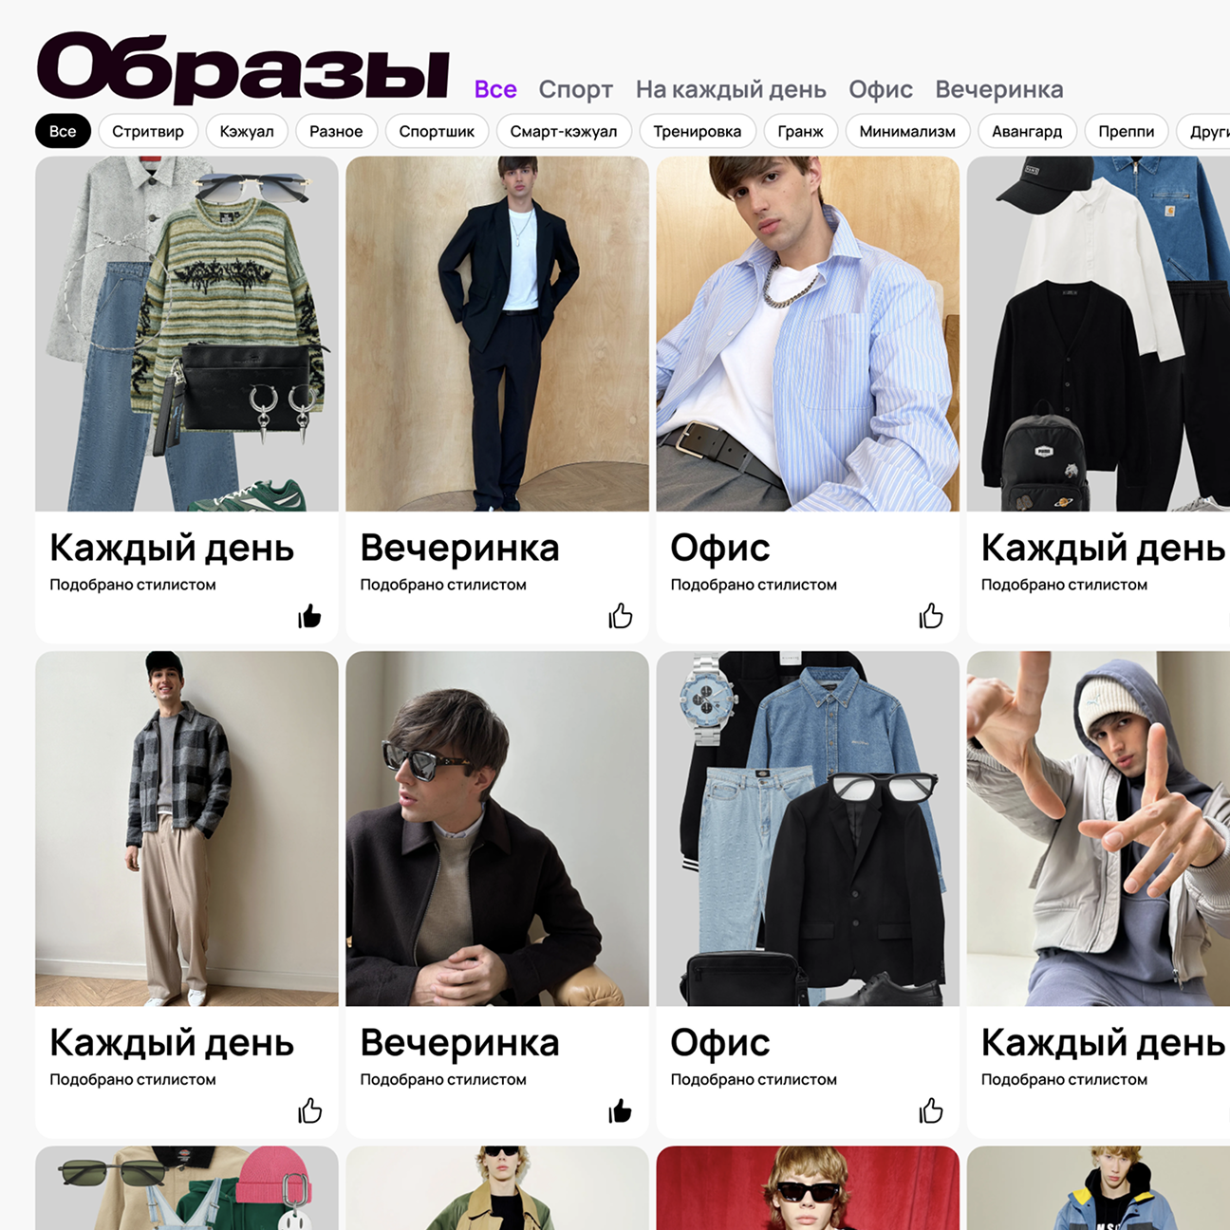Like the plaid jacket Каждый день look
1230x1230 pixels.
[x=309, y=1111]
